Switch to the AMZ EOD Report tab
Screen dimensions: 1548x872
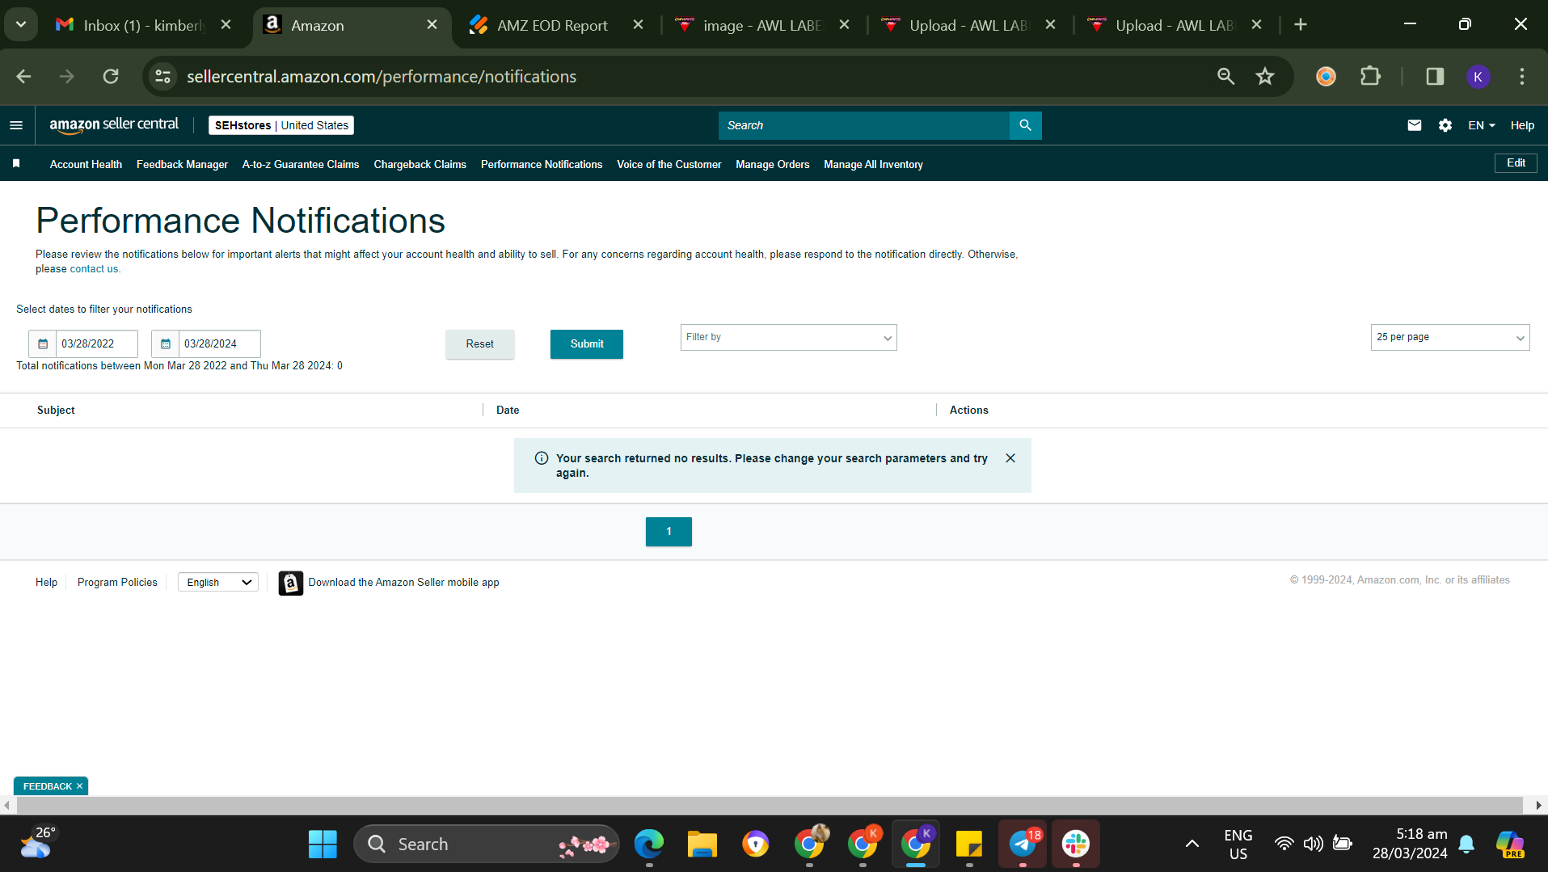[552, 25]
